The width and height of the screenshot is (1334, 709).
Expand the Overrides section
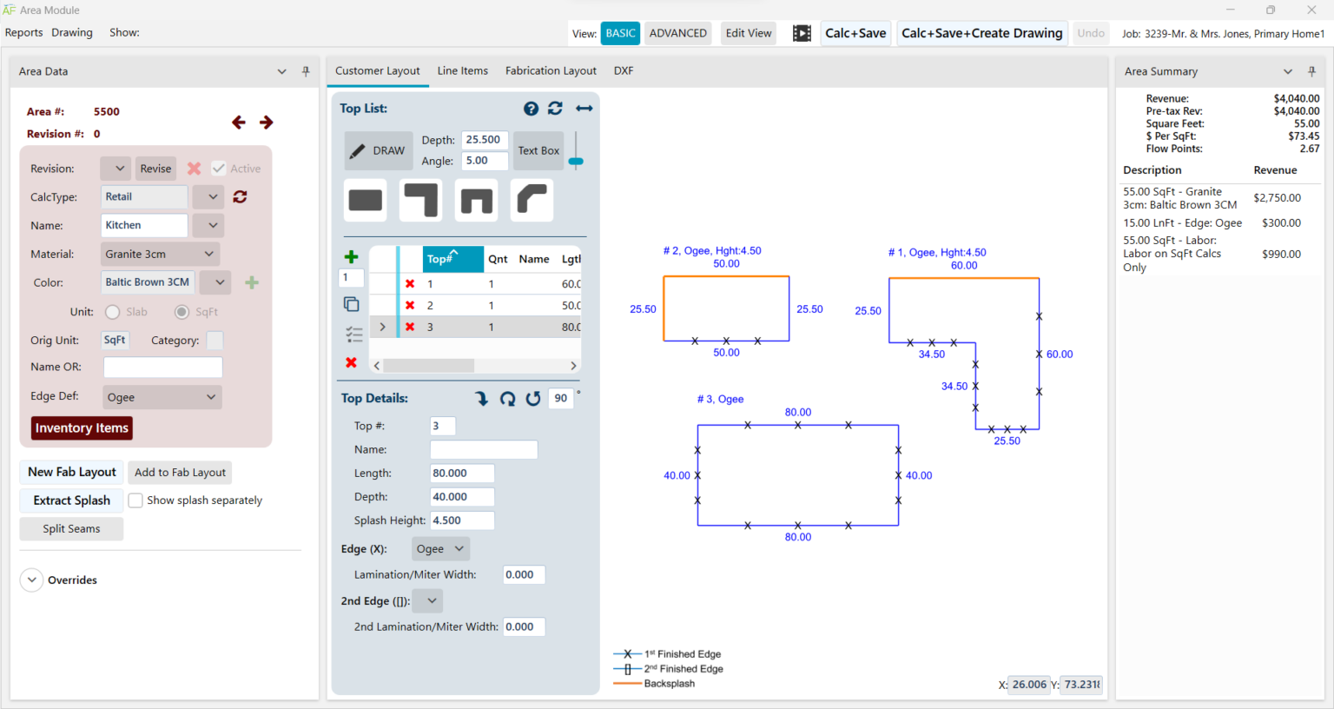coord(31,580)
